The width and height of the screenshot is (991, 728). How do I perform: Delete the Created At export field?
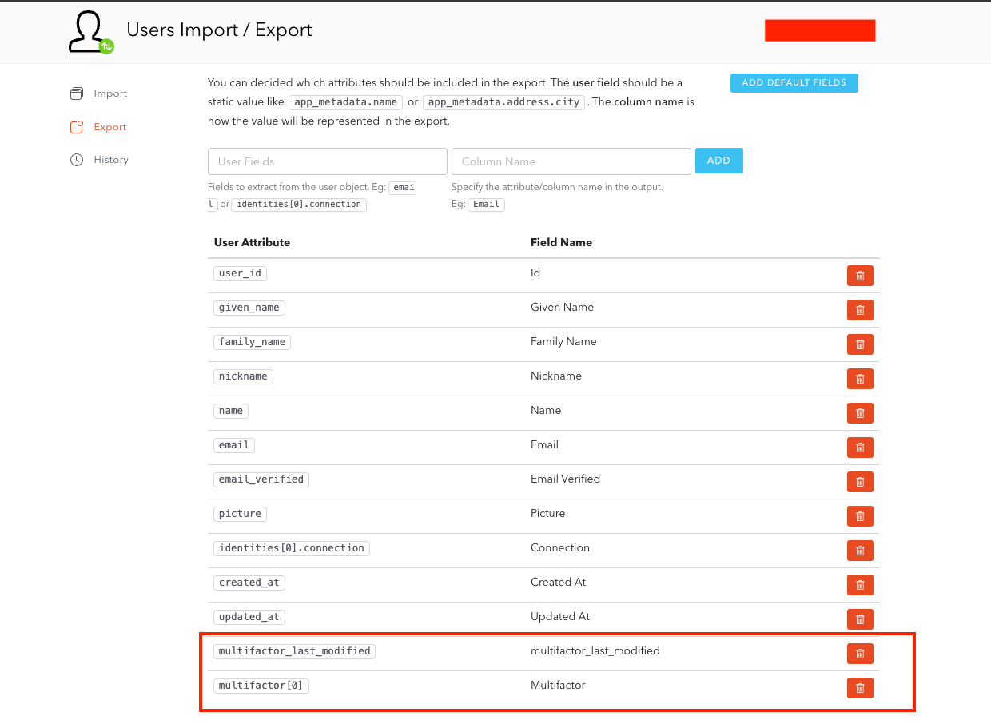[860, 584]
